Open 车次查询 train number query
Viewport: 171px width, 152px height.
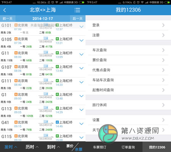pyautogui.click(x=128, y=50)
